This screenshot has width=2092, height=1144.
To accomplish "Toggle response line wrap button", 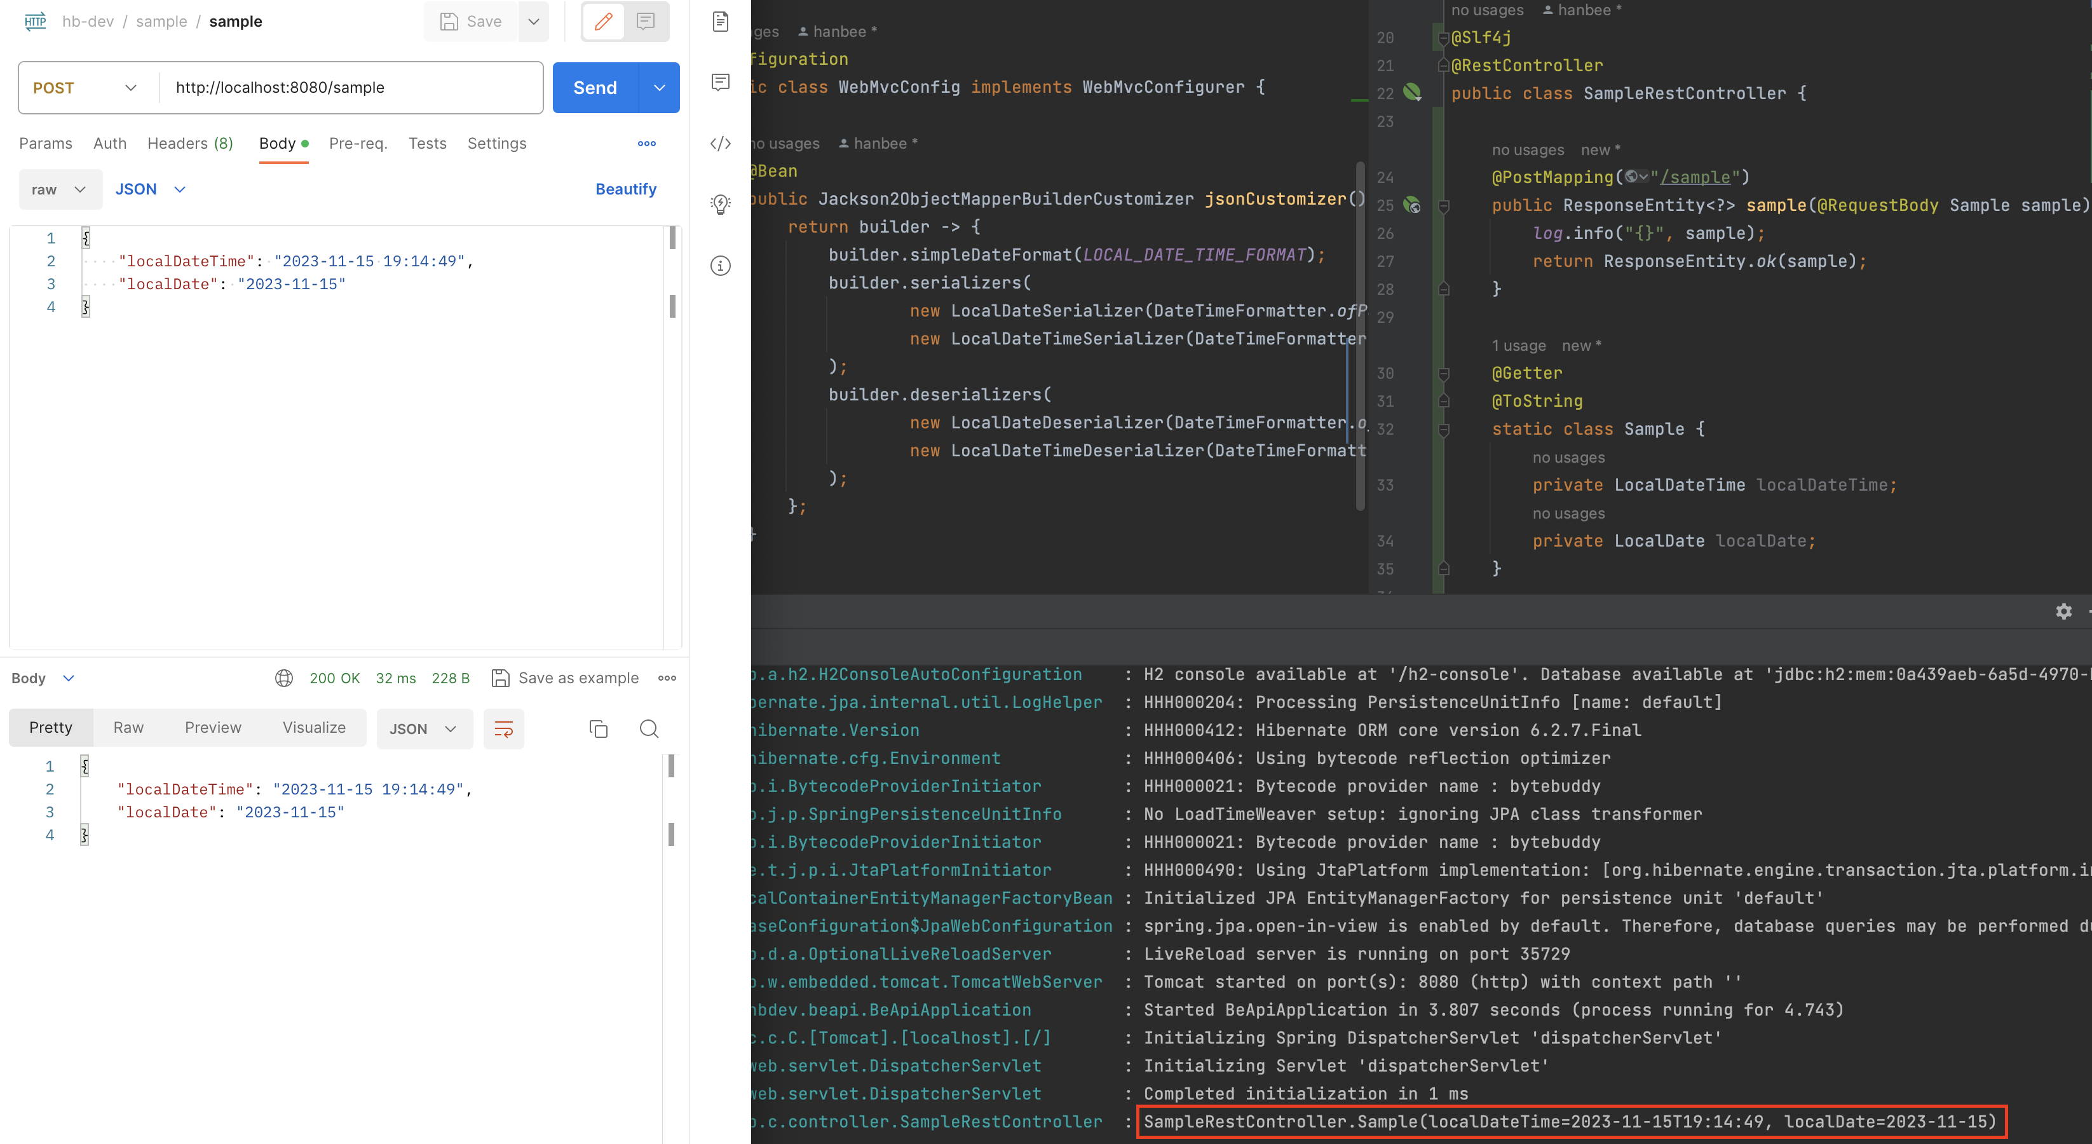I will (503, 728).
